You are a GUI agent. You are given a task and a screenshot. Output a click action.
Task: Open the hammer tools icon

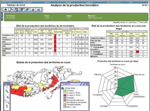pos(11,10)
